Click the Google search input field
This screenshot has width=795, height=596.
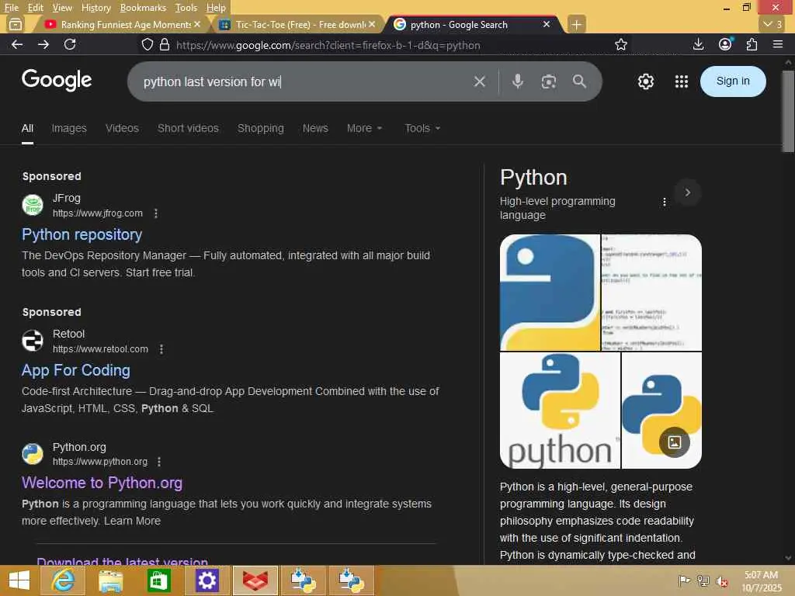304,81
